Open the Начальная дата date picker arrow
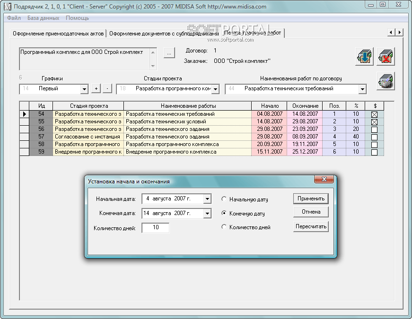The height and width of the screenshot is (319, 412). click(207, 199)
